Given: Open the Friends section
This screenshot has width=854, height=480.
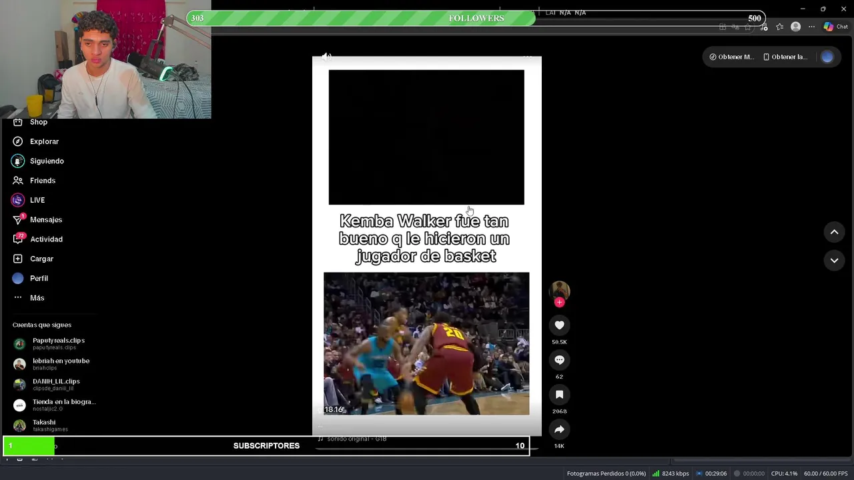Looking at the screenshot, I should coord(34,181).
